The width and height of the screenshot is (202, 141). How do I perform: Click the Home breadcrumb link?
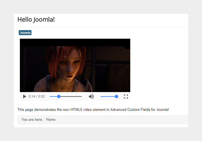pos(51,119)
